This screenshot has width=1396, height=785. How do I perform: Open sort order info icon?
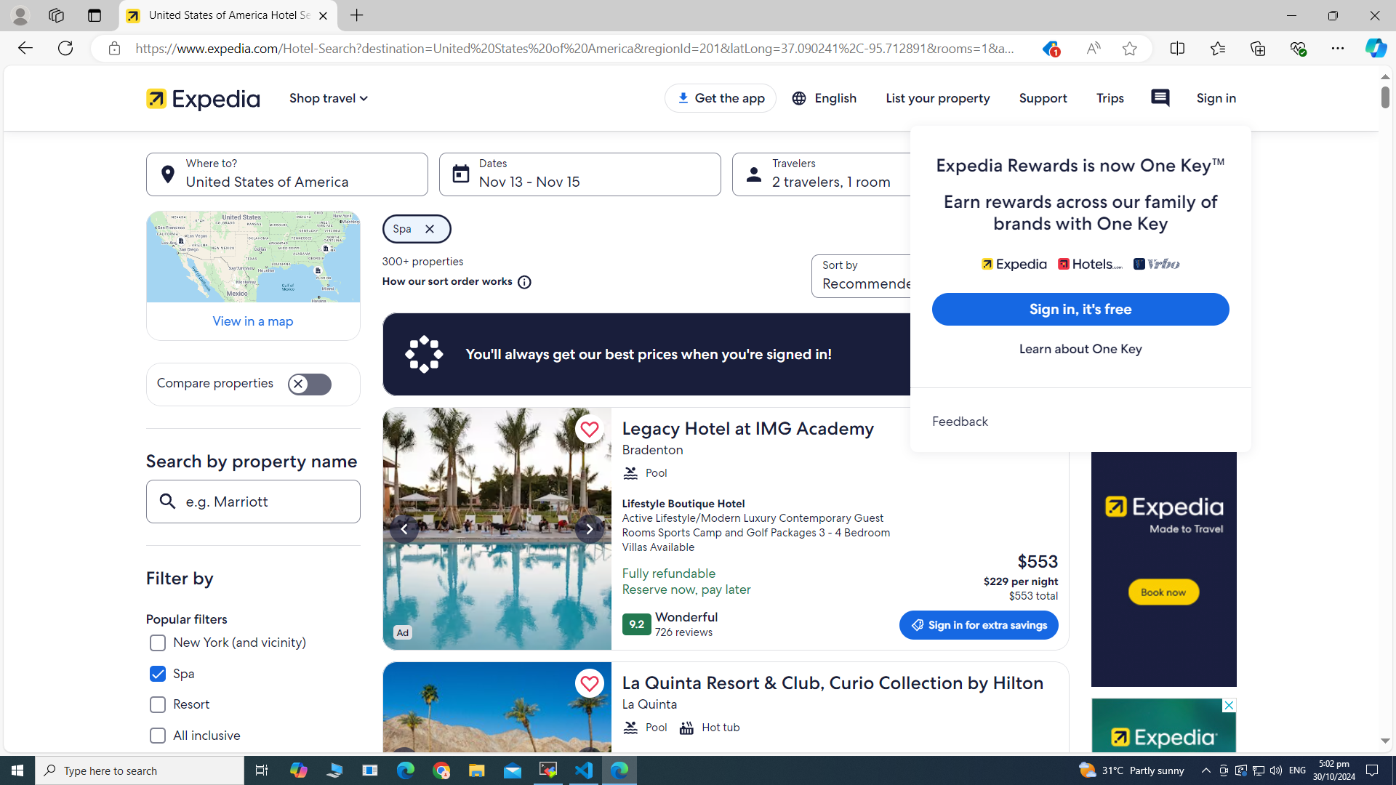524,282
